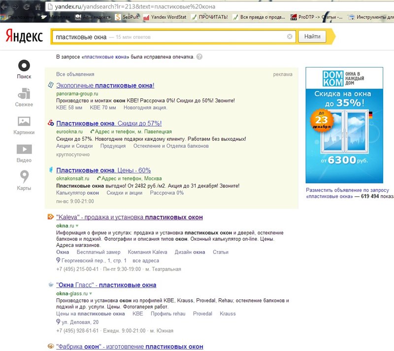
Task: Open the Kaleva продажа и установка result
Action: coord(130,217)
